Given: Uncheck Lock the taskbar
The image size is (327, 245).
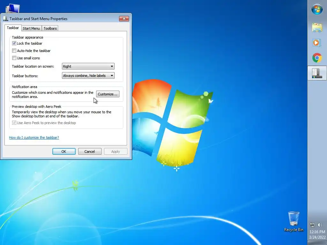Looking at the screenshot, I should [x=14, y=43].
